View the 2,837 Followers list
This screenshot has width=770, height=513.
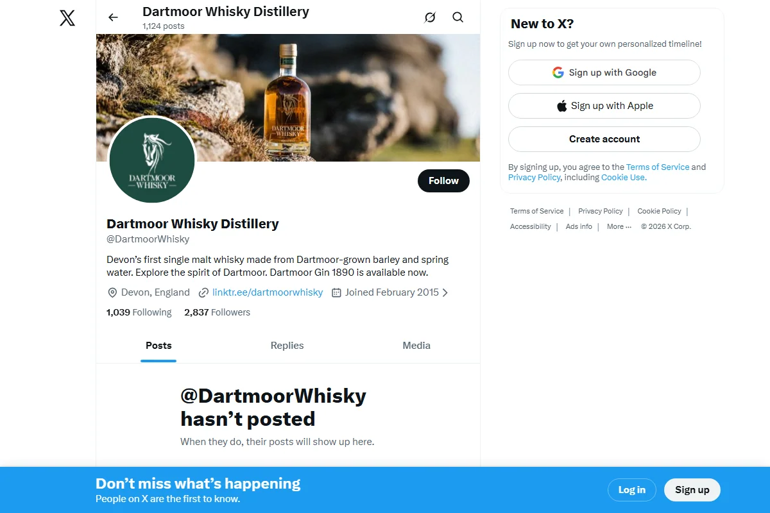point(217,312)
